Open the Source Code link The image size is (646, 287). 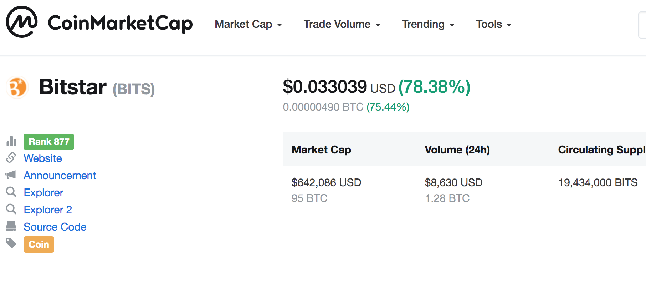[55, 227]
